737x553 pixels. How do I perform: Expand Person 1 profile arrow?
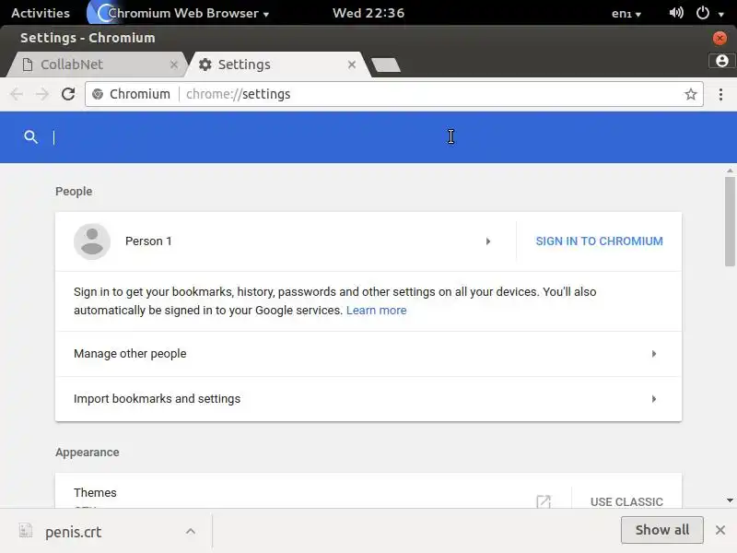coord(488,241)
